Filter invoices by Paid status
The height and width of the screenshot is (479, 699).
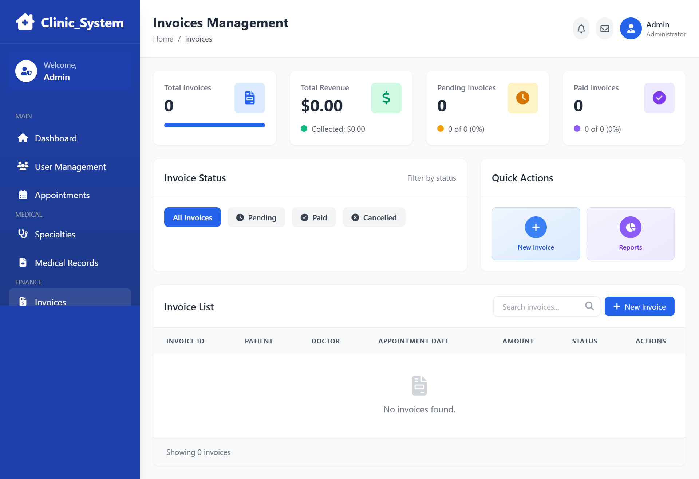click(x=314, y=217)
